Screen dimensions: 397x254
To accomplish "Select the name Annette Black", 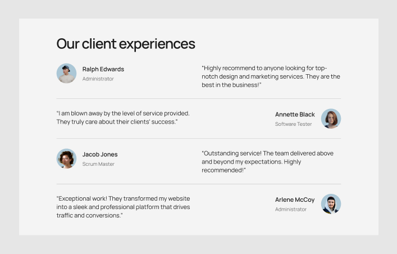I will [x=295, y=114].
